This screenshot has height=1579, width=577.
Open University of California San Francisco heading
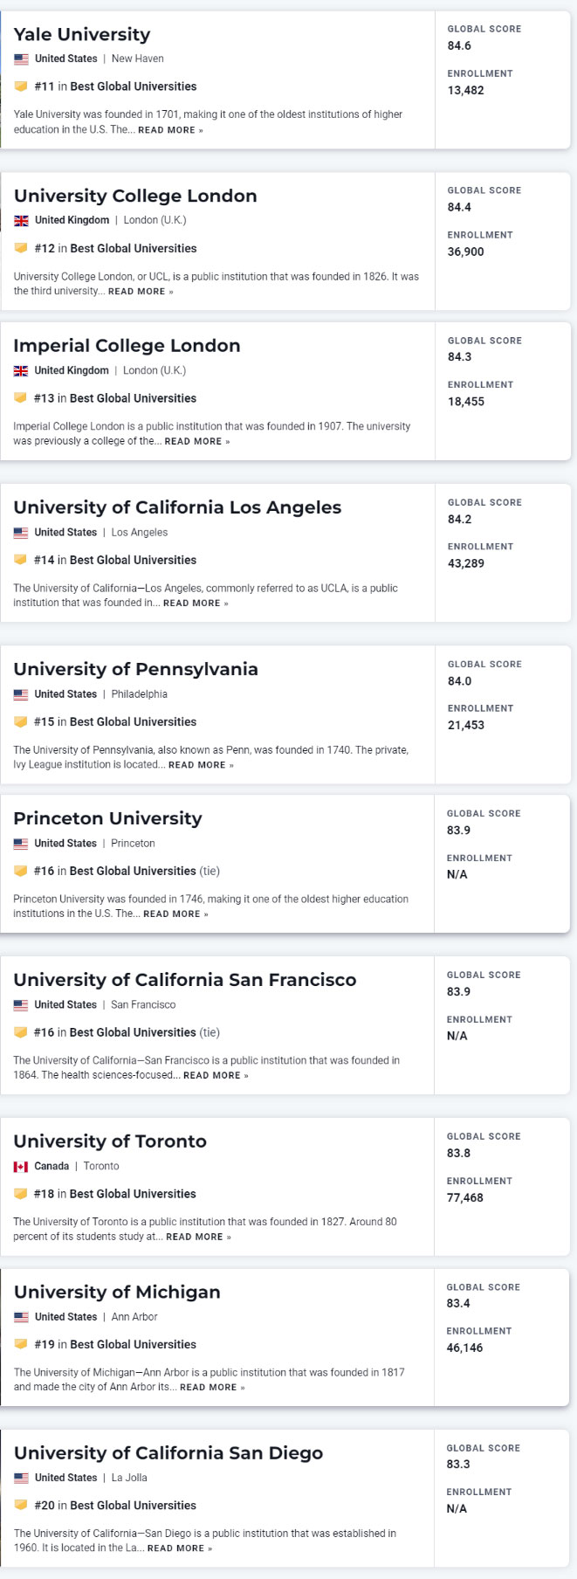click(184, 980)
